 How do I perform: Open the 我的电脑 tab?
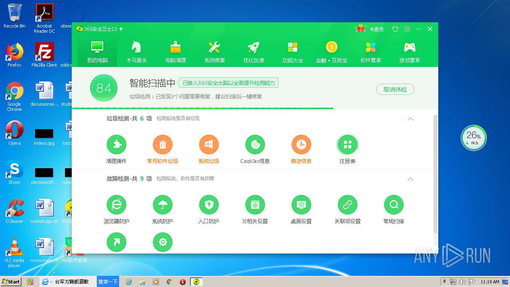tap(97, 52)
